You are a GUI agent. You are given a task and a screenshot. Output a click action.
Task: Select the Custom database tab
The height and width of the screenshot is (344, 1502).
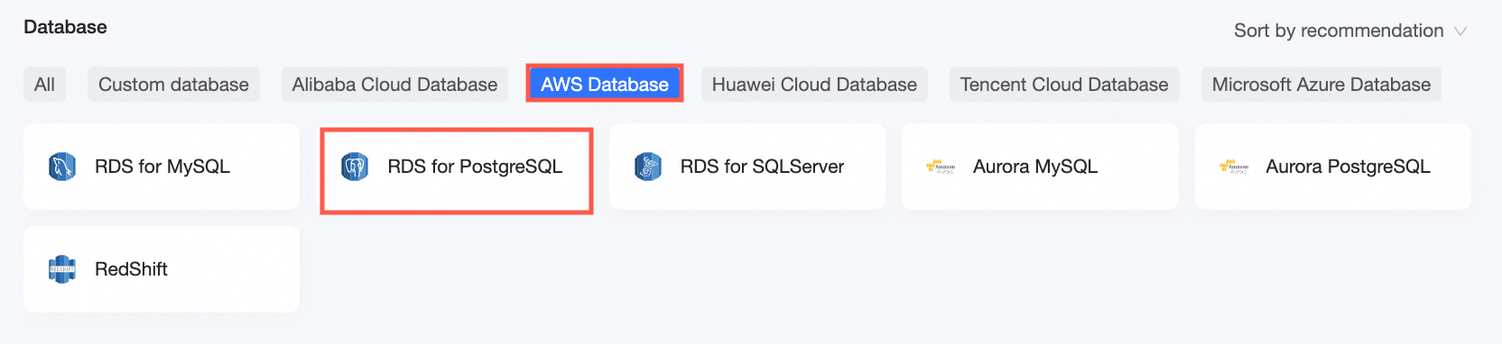coord(173,85)
